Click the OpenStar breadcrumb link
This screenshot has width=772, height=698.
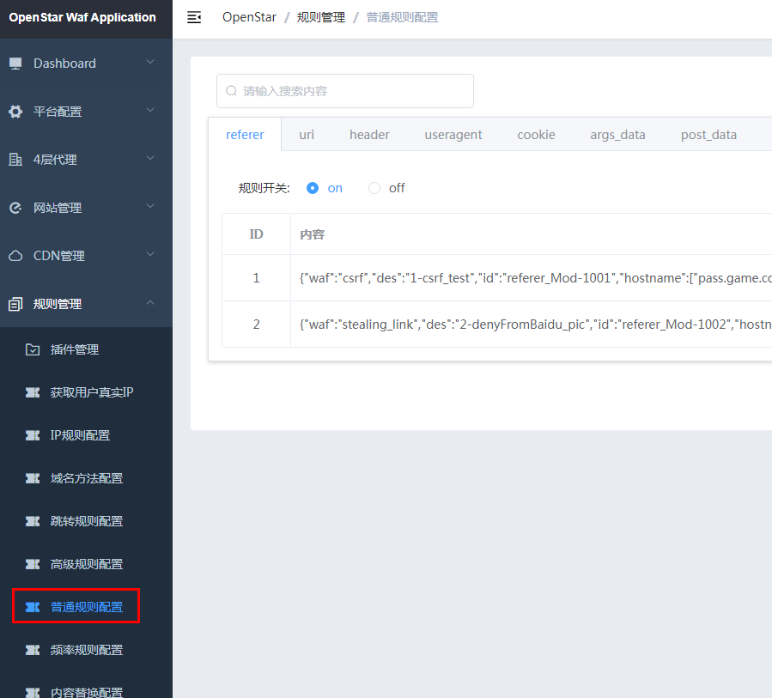[x=249, y=17]
